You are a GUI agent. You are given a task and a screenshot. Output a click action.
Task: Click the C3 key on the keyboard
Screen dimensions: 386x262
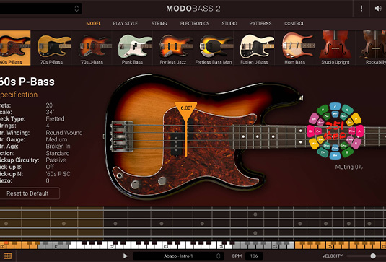click(166, 245)
